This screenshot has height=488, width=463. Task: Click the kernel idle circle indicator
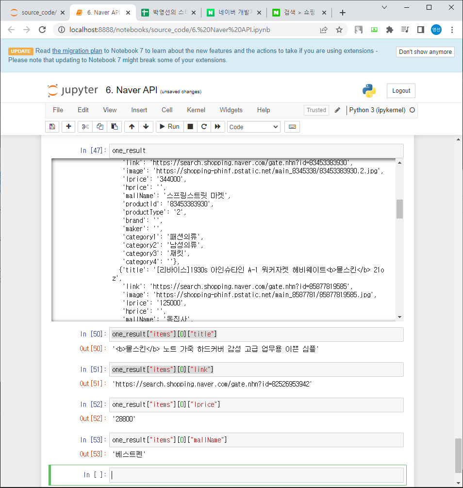pyautogui.click(x=412, y=110)
